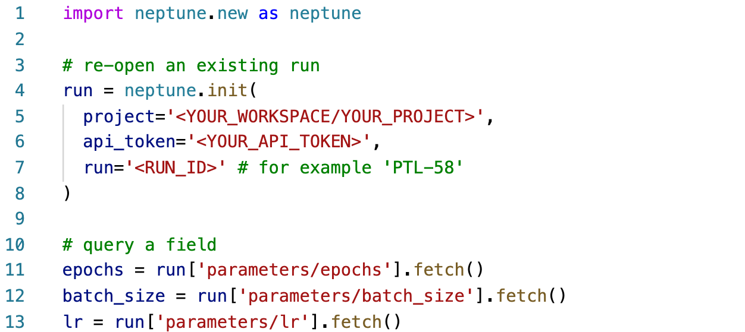
Task: Click line number 7 in the gutter
Action: (20, 167)
